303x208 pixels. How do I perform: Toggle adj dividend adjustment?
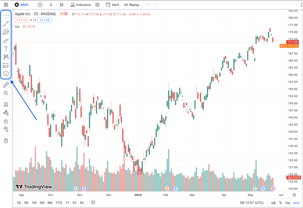pyautogui.click(x=273, y=203)
